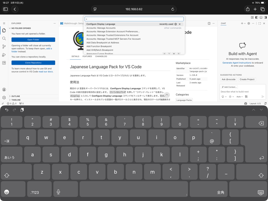
Task: Focus the command palette input field
Action: (x=134, y=19)
